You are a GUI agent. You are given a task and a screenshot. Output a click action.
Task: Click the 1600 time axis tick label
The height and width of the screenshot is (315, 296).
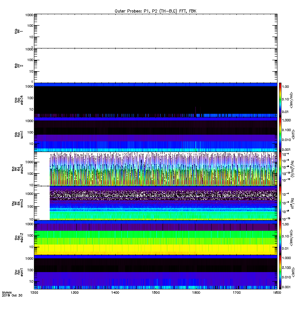click(x=196, y=293)
